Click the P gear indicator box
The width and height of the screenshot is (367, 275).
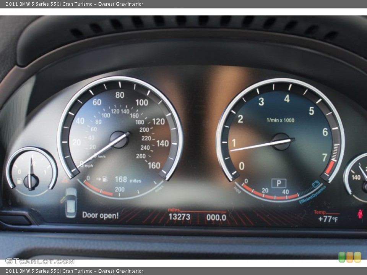(x=279, y=183)
